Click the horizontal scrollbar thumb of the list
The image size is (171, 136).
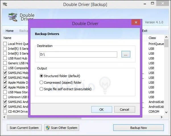(44, 118)
